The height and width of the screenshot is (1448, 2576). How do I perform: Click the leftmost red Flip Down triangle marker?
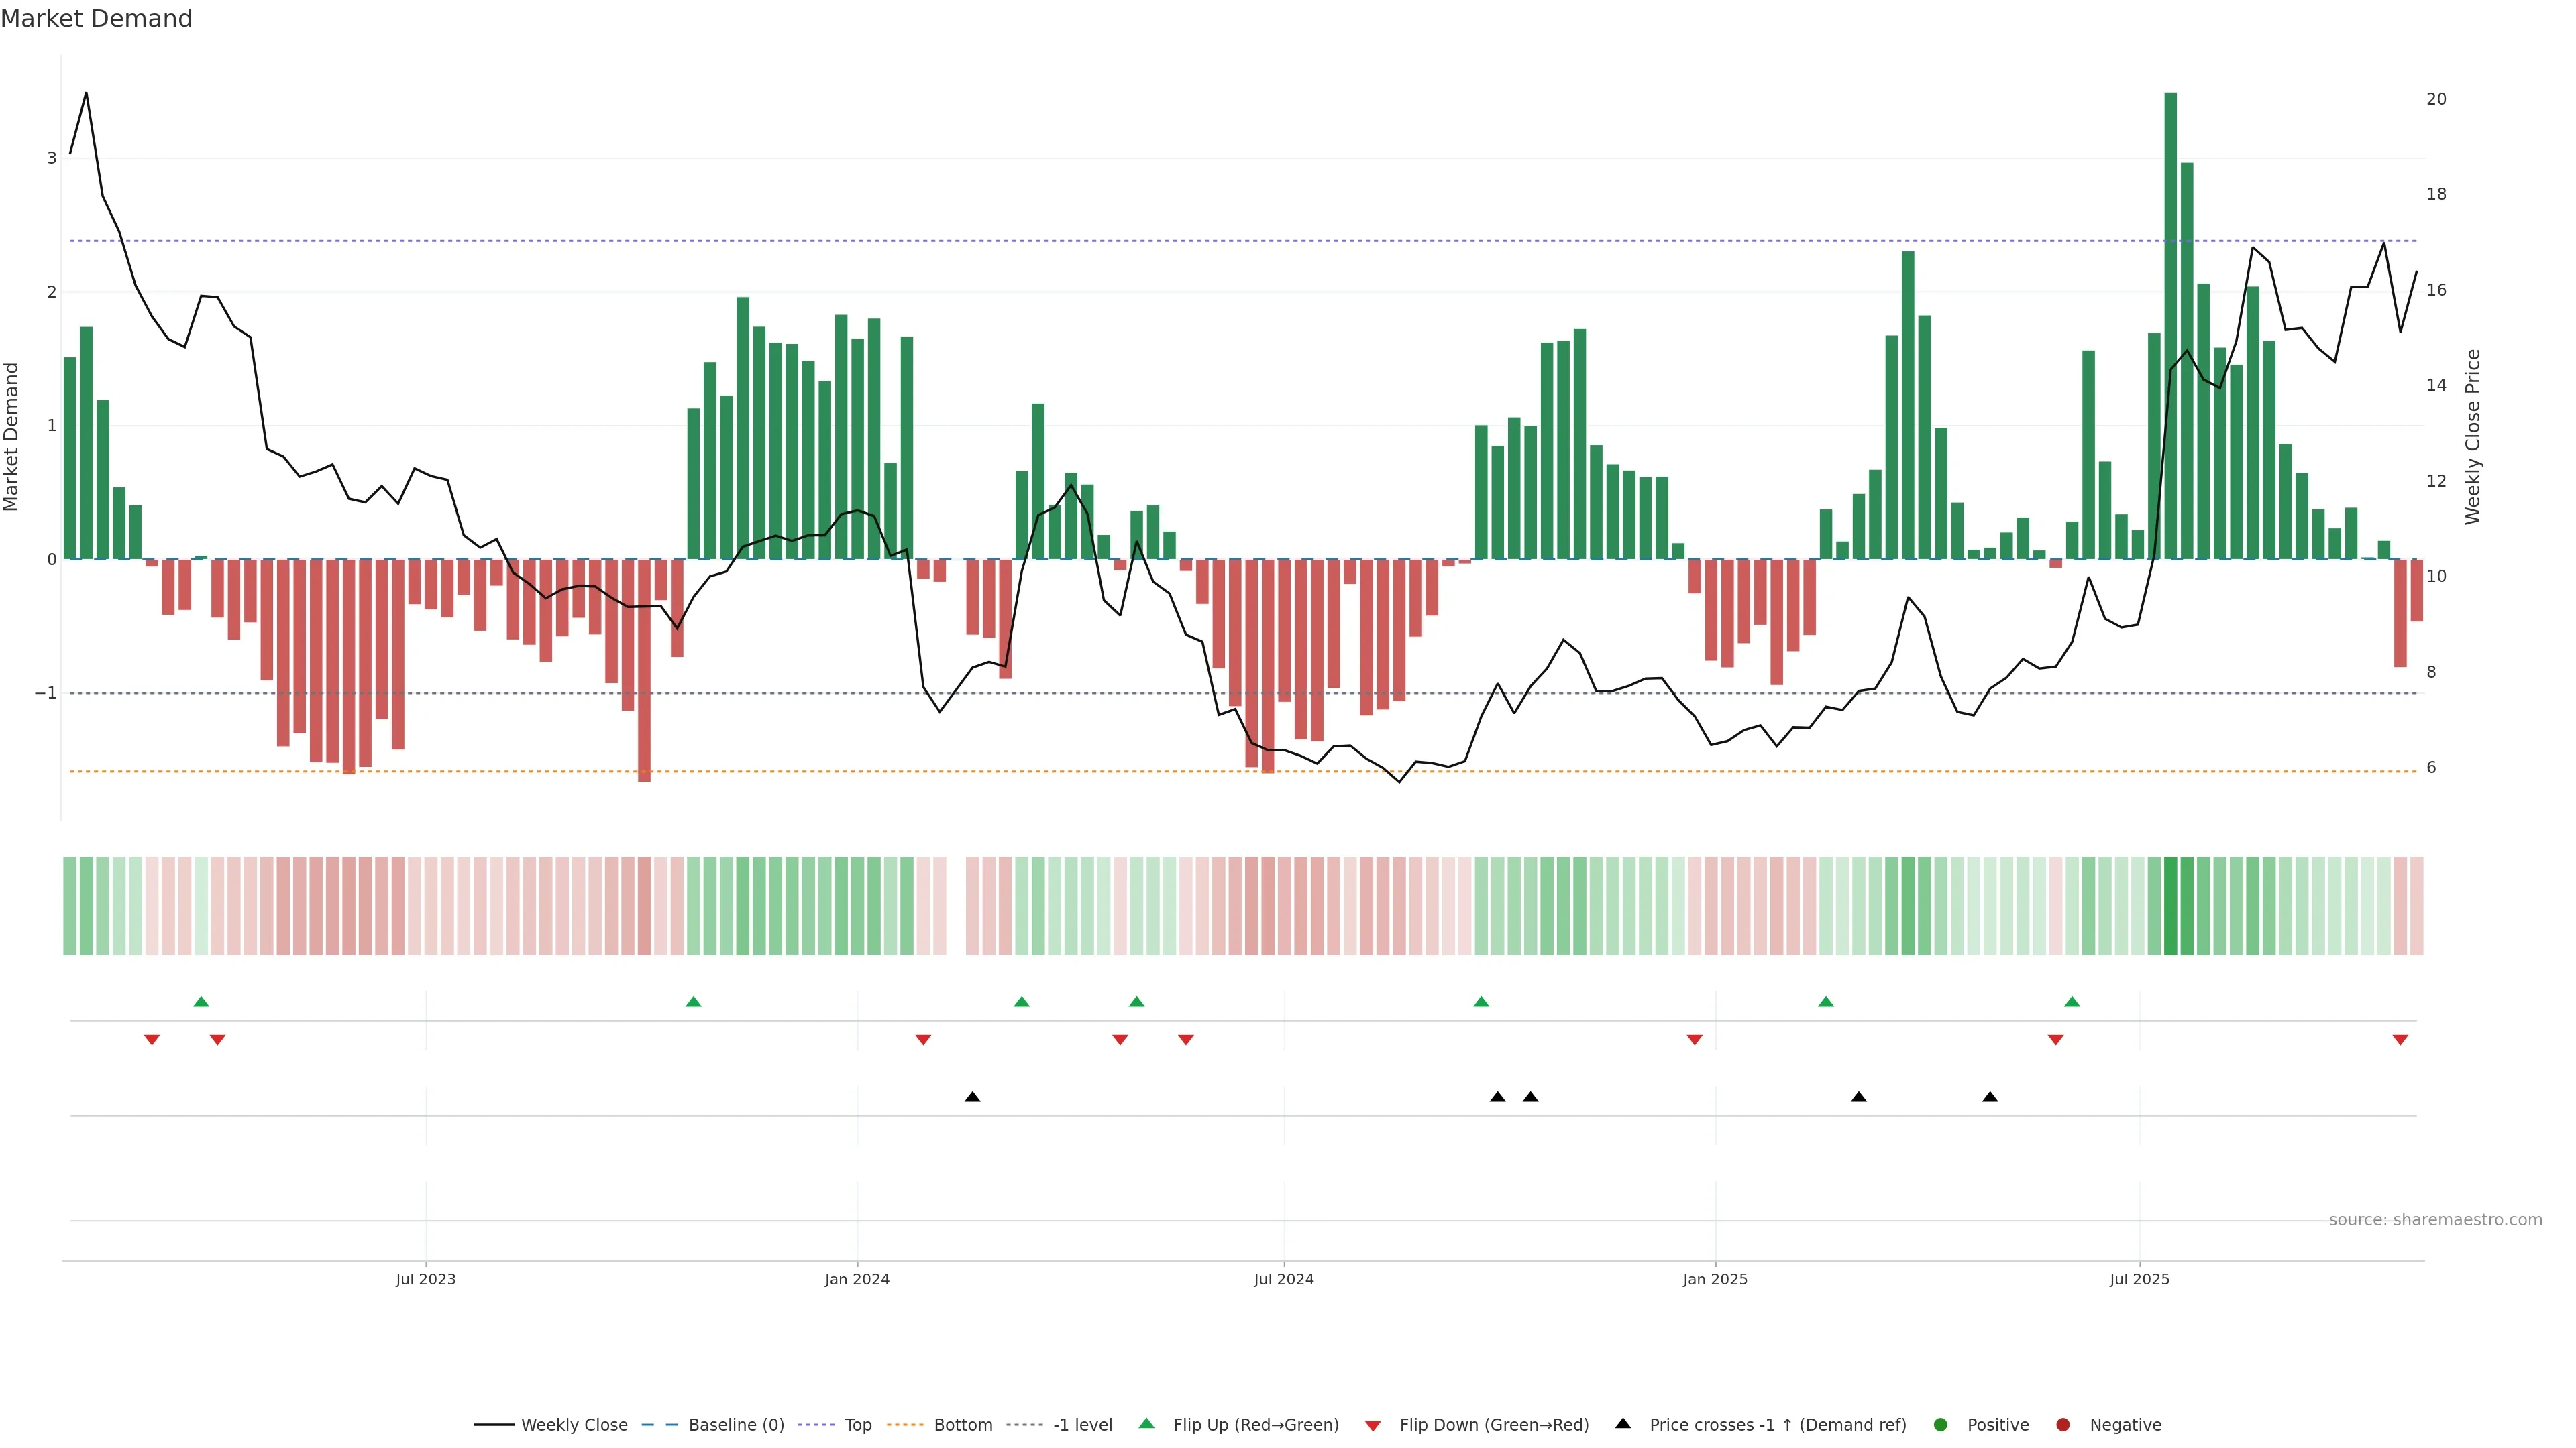click(152, 1040)
